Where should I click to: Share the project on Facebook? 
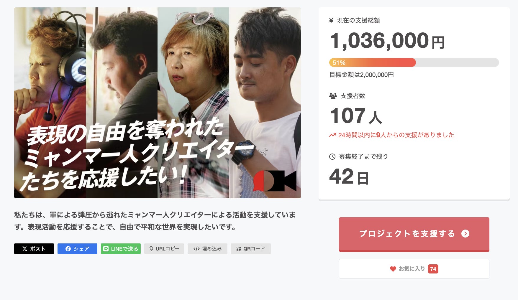pyautogui.click(x=77, y=249)
